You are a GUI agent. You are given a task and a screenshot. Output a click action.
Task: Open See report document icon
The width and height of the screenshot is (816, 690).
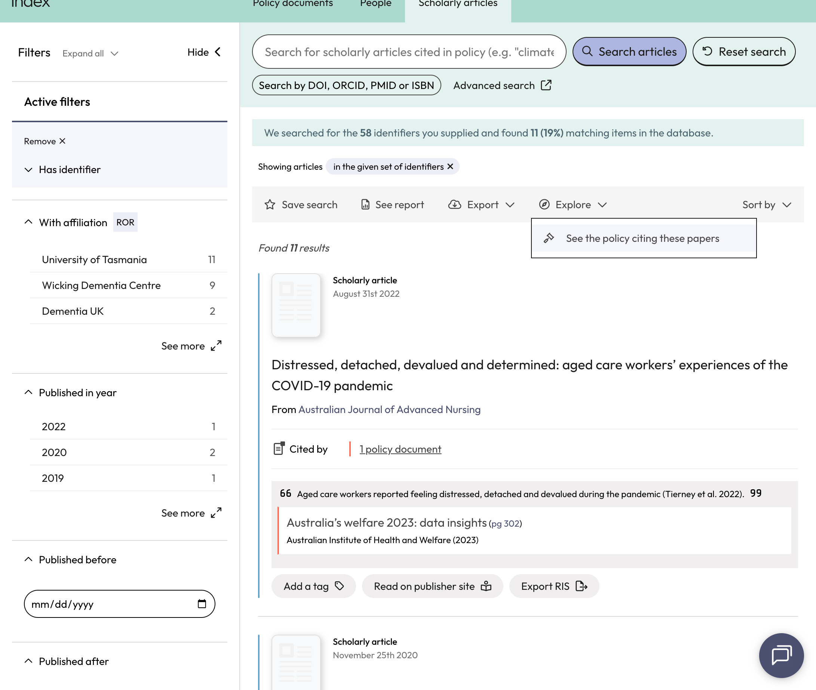click(x=365, y=204)
